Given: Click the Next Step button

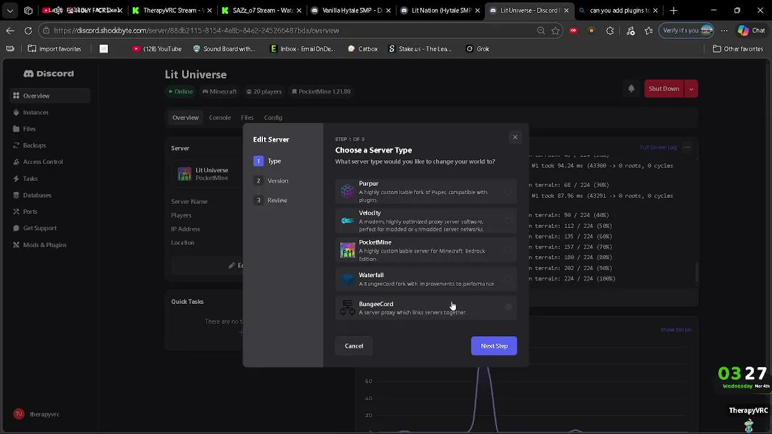Looking at the screenshot, I should [x=494, y=346].
